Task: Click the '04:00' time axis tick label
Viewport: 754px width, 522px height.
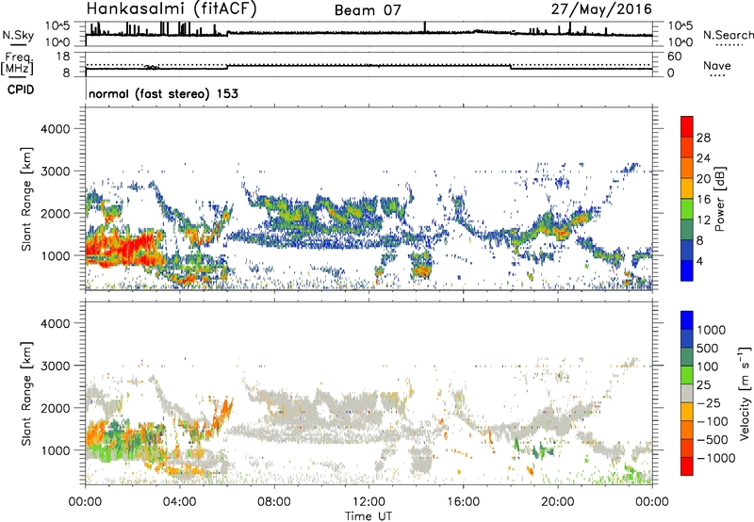Action: 179,502
